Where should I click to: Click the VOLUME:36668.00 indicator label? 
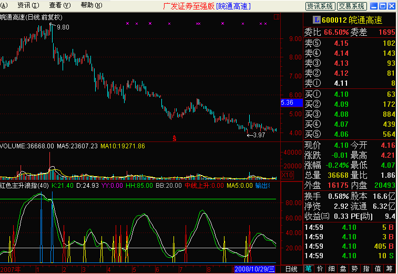pyautogui.click(x=27, y=146)
